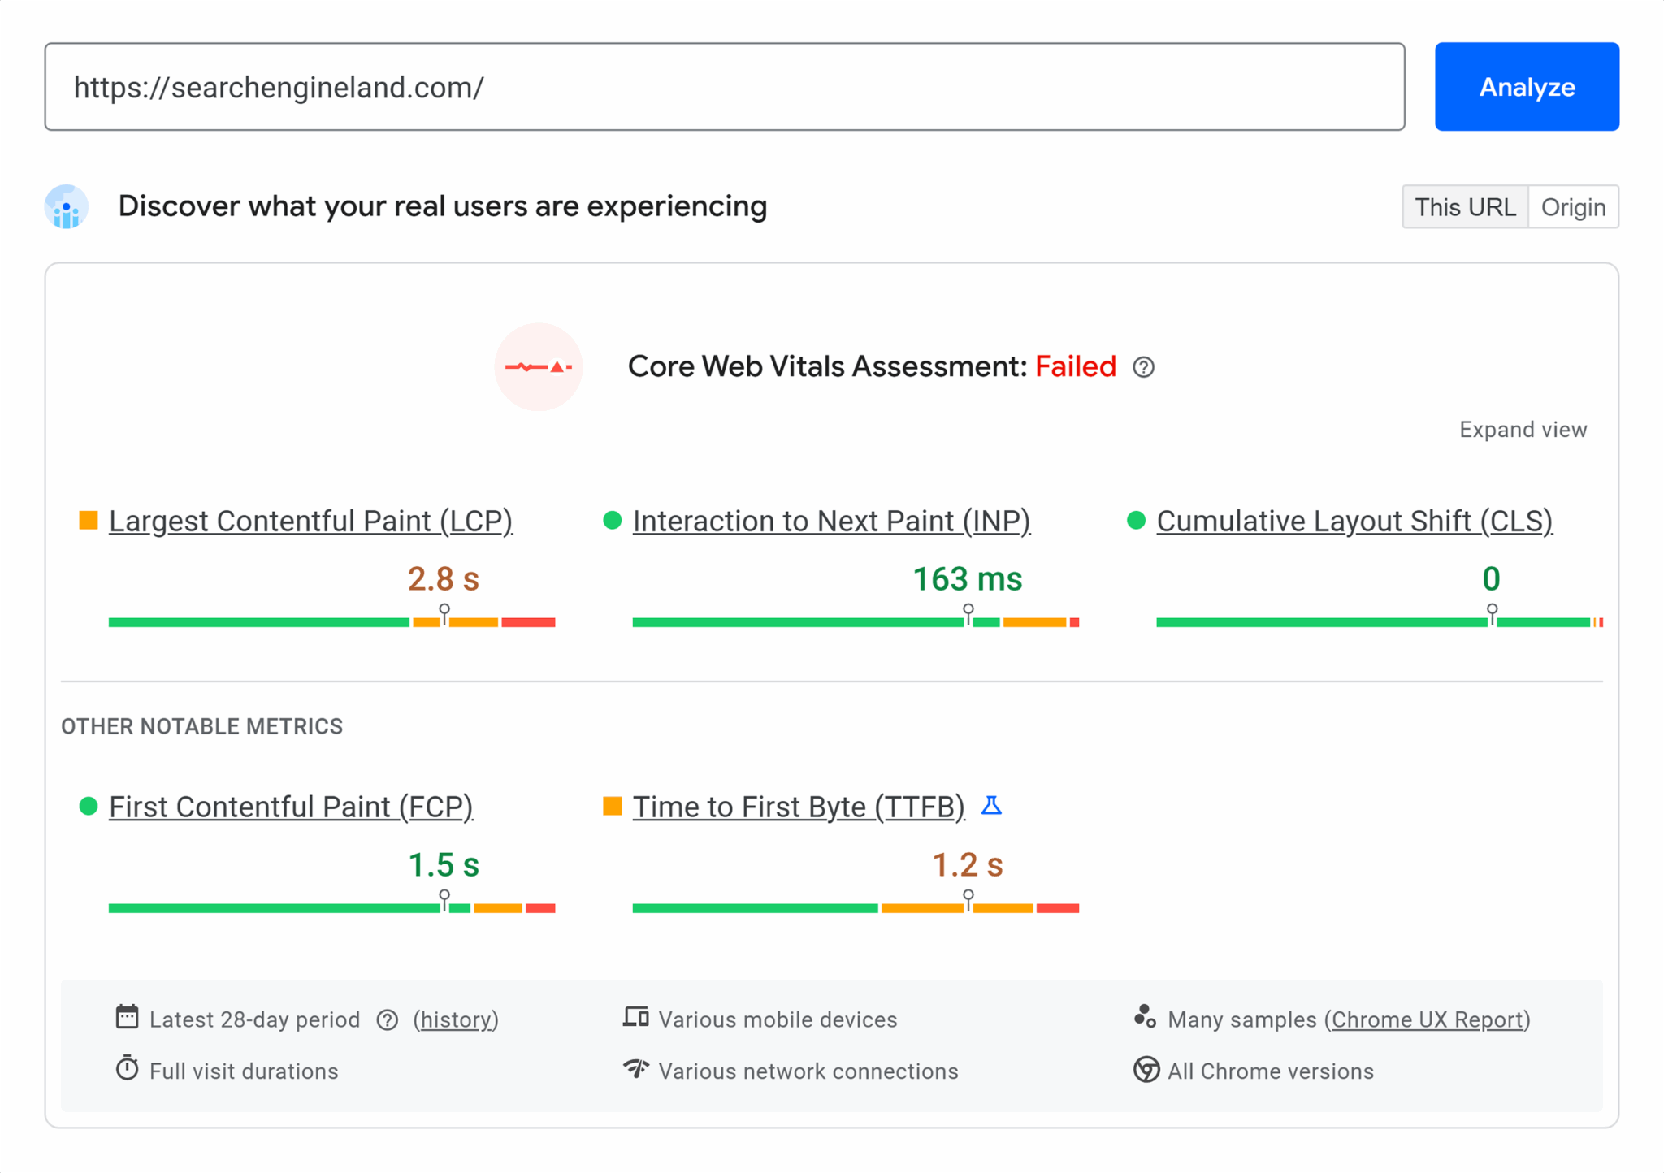Click the failed assessment pulse icon
The image size is (1664, 1173).
(538, 367)
